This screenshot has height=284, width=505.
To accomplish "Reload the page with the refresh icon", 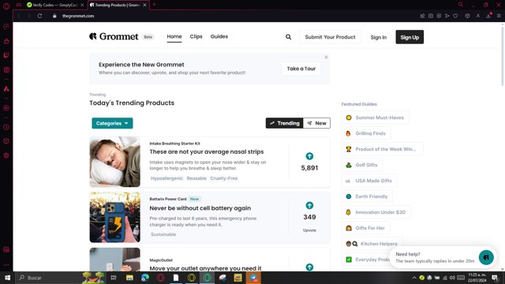I will (x=39, y=16).
